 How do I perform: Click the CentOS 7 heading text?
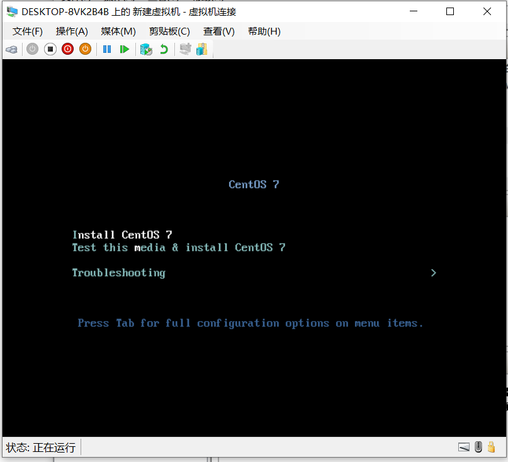click(254, 184)
